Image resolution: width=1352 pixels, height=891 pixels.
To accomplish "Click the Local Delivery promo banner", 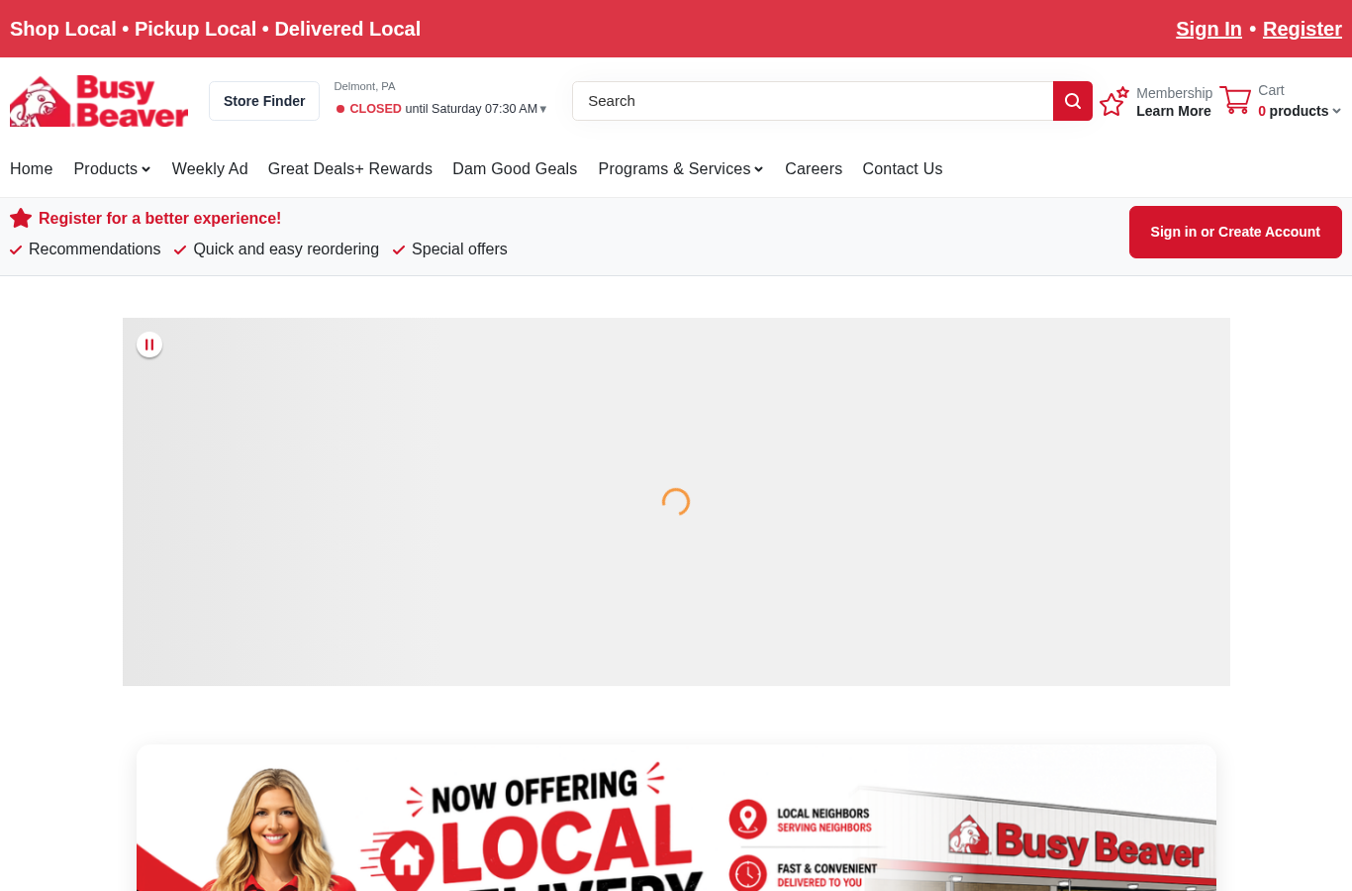I will (x=676, y=818).
